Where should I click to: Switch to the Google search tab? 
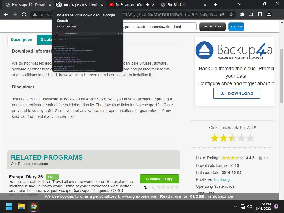pos(80,5)
